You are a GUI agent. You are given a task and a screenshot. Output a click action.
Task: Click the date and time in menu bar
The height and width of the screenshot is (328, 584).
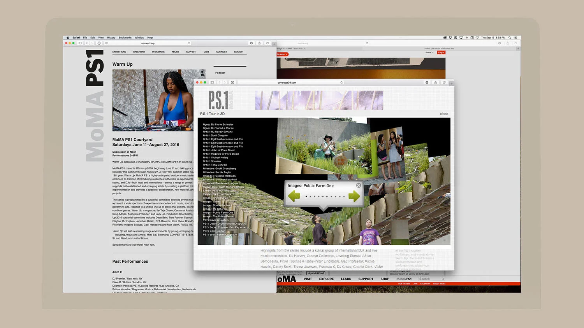point(493,38)
